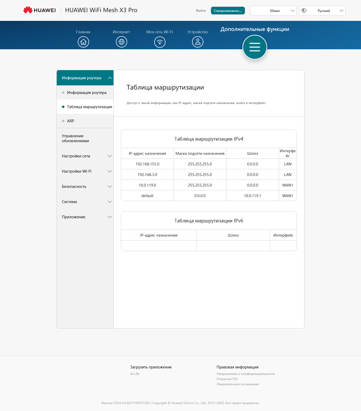Open the Лицензионное соглашение footer link
361x411 pixels.
pyautogui.click(x=237, y=384)
